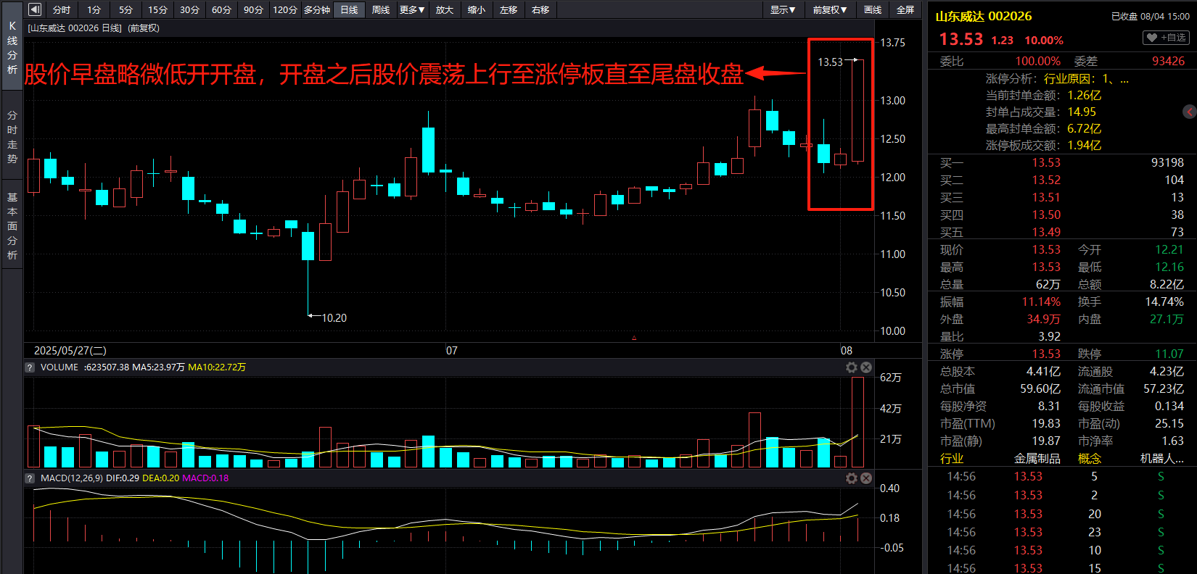
Task: Select the 5分 timeframe
Action: 126,9
